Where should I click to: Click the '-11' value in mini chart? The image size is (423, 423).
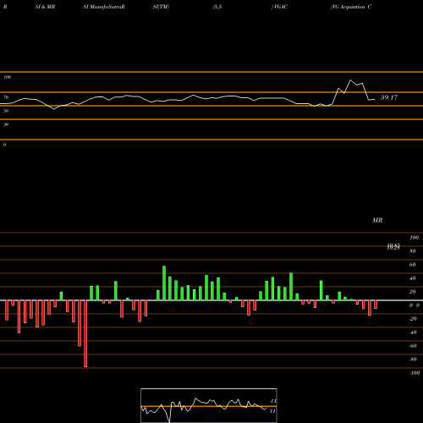pos(272,401)
